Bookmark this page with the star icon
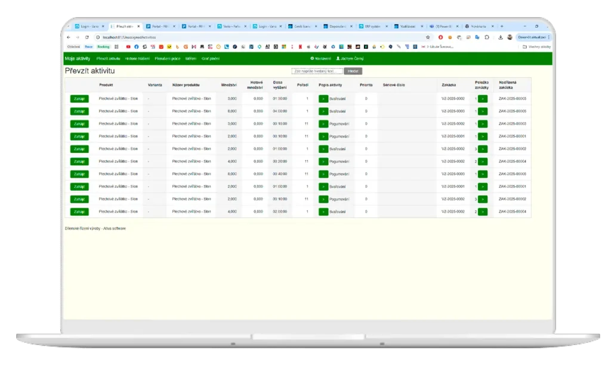 427,37
